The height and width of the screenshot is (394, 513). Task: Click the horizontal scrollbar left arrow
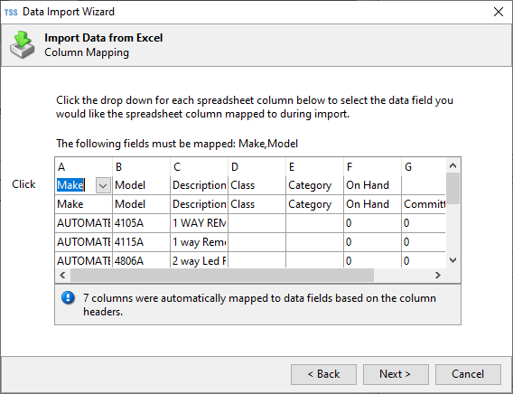63,276
